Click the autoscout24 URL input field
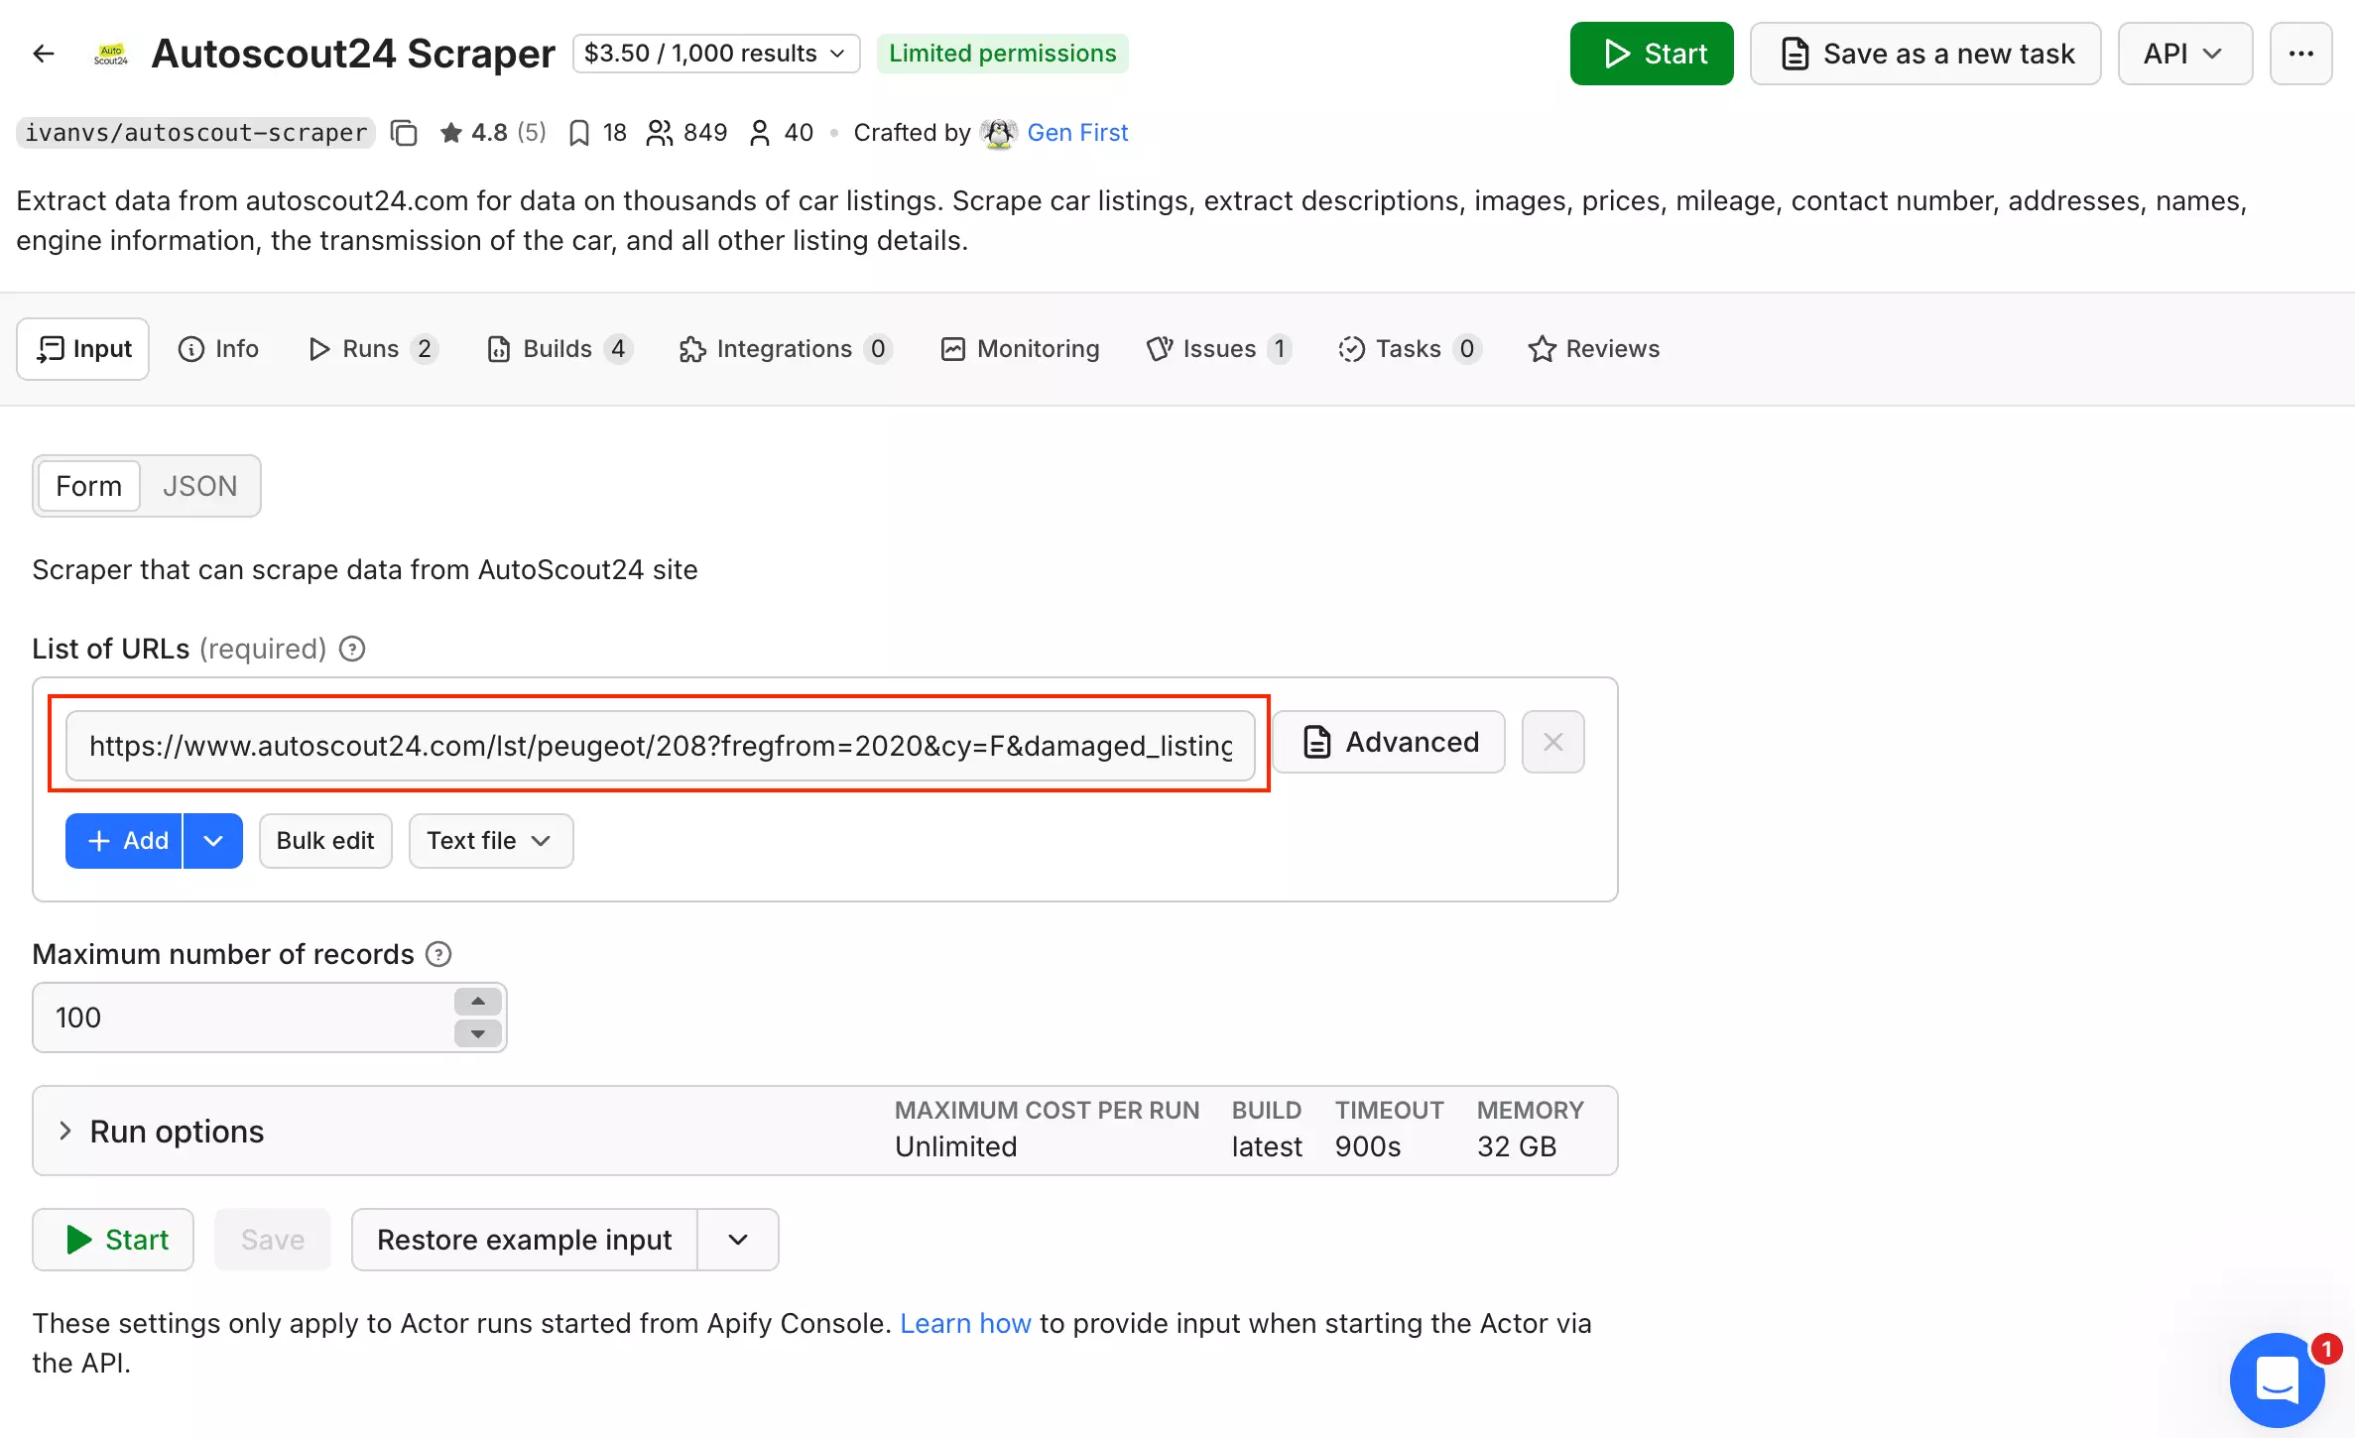The image size is (2355, 1438). click(661, 746)
